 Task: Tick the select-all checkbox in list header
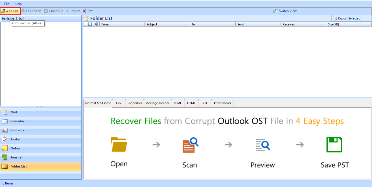point(85,24)
